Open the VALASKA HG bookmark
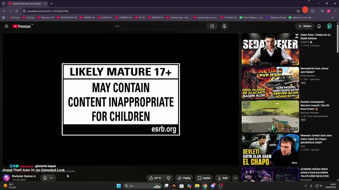The image size is (339, 190). 228,18
